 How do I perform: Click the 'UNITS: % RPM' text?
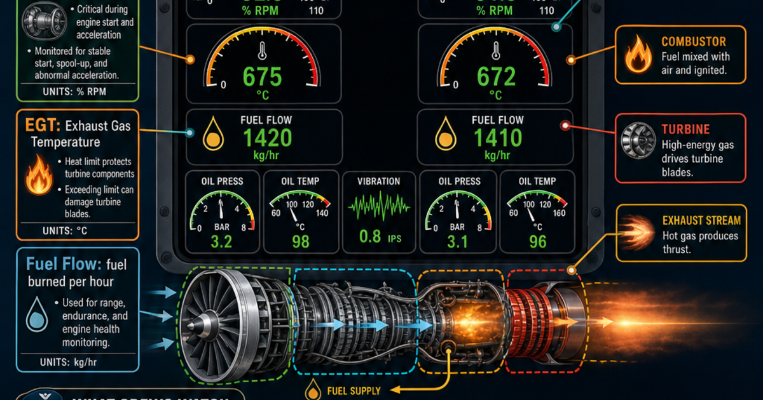76,91
